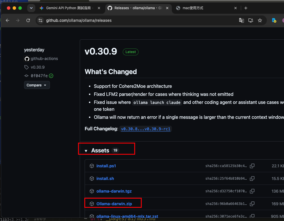Image resolution: width=284 pixels, height=221 pixels.
Task: Click the github-actions avatar icon
Action: coord(27,59)
